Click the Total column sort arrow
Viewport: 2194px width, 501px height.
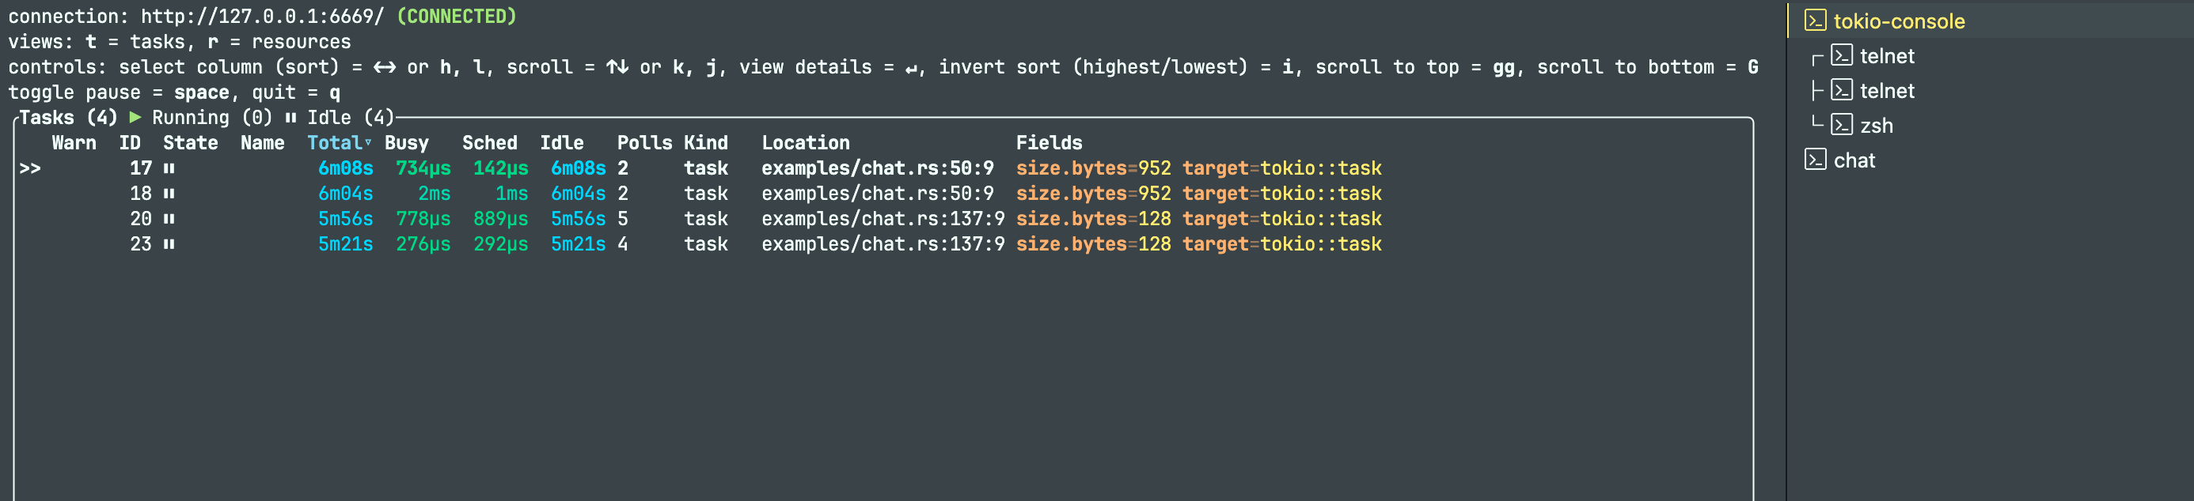tap(368, 143)
